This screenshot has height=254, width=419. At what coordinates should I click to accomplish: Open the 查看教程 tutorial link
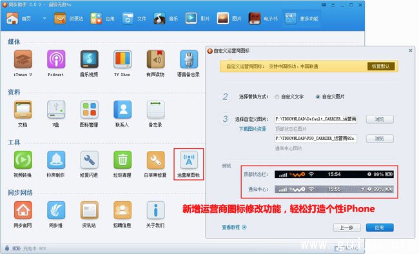point(234,228)
